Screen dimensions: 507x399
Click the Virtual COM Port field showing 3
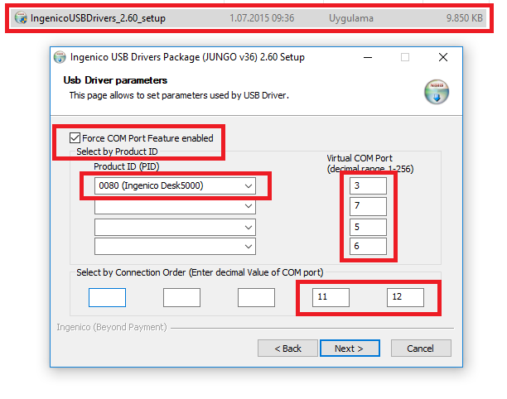368,186
